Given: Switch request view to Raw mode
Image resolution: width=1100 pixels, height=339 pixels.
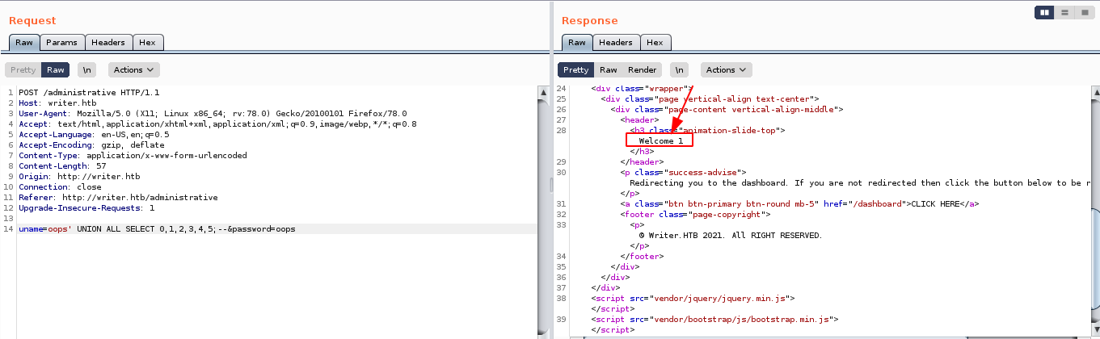Looking at the screenshot, I should (x=55, y=70).
